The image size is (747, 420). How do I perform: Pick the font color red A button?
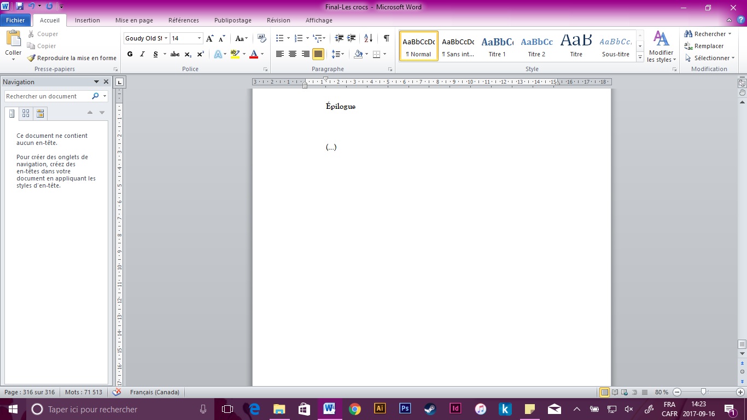pos(253,54)
